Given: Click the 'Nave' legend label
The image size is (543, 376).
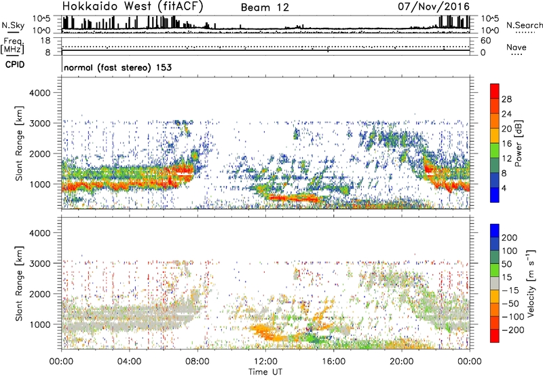Looking at the screenshot, I should (516, 47).
